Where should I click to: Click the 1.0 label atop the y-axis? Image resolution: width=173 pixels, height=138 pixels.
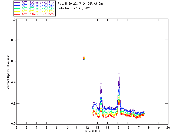tap(13, 20)
